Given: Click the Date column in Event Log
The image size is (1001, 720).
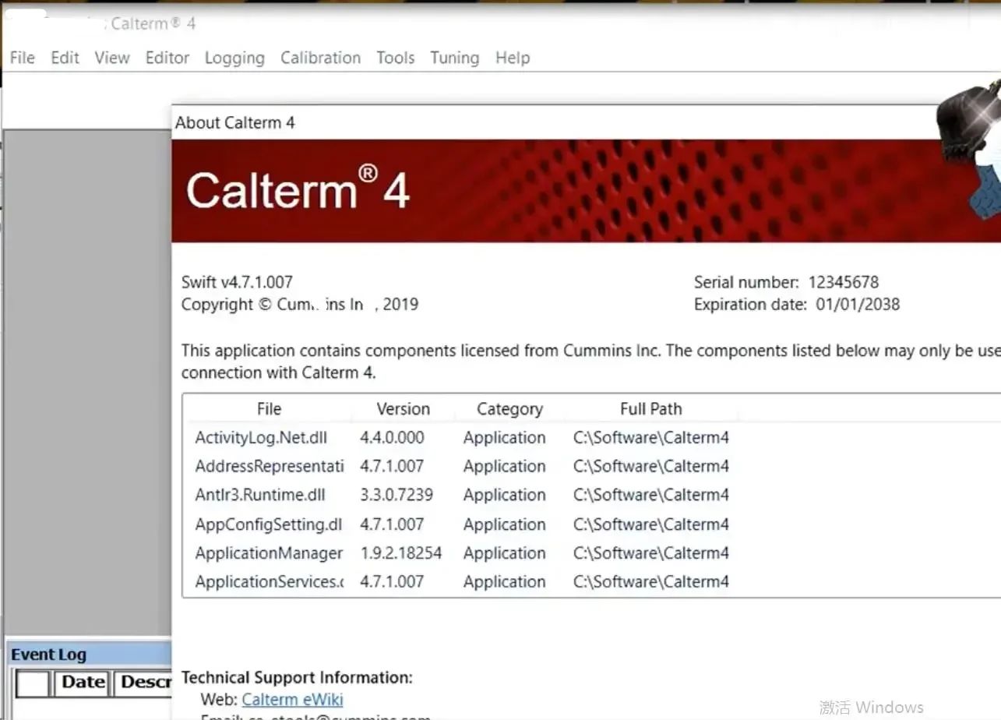Looking at the screenshot, I should tap(83, 683).
